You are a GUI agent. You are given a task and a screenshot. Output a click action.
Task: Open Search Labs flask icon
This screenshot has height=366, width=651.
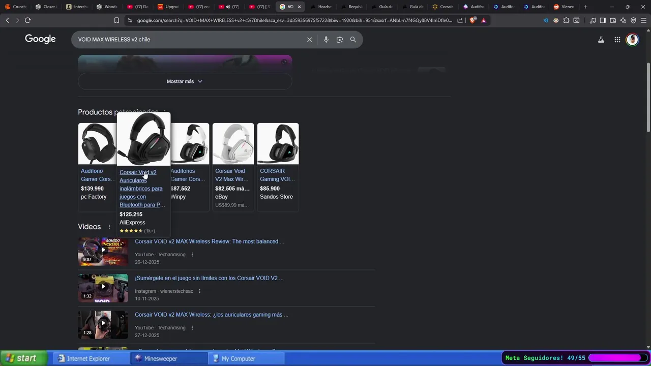click(601, 40)
